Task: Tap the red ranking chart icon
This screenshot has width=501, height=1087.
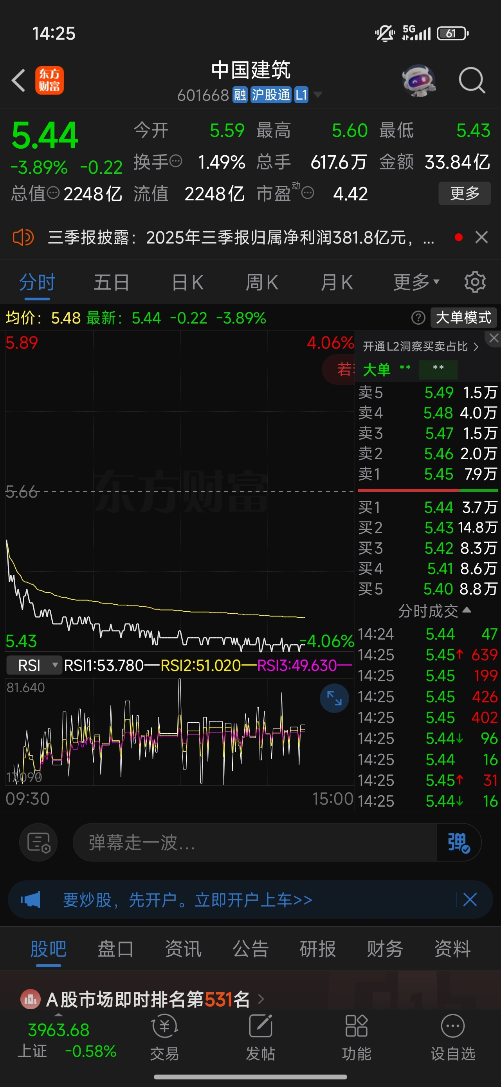Action: click(31, 999)
